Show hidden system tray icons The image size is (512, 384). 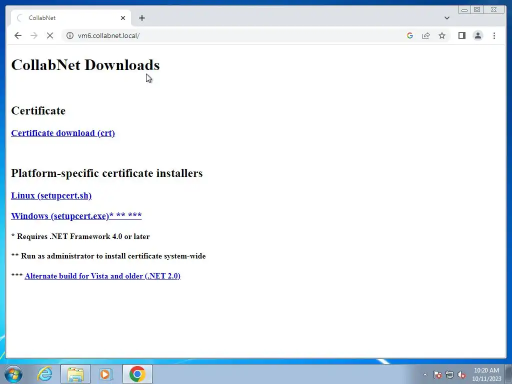pos(425,374)
